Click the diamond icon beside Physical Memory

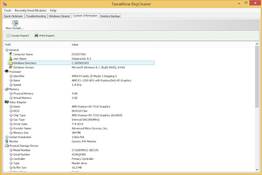click(11, 93)
